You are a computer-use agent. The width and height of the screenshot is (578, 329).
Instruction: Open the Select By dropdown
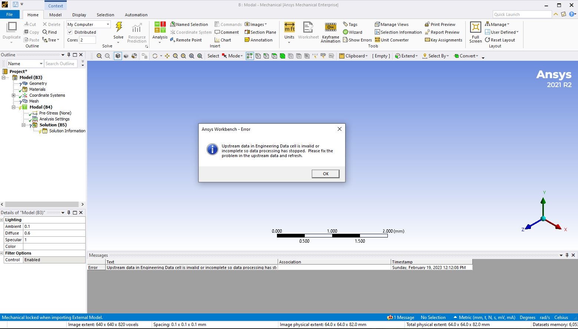tap(436, 56)
